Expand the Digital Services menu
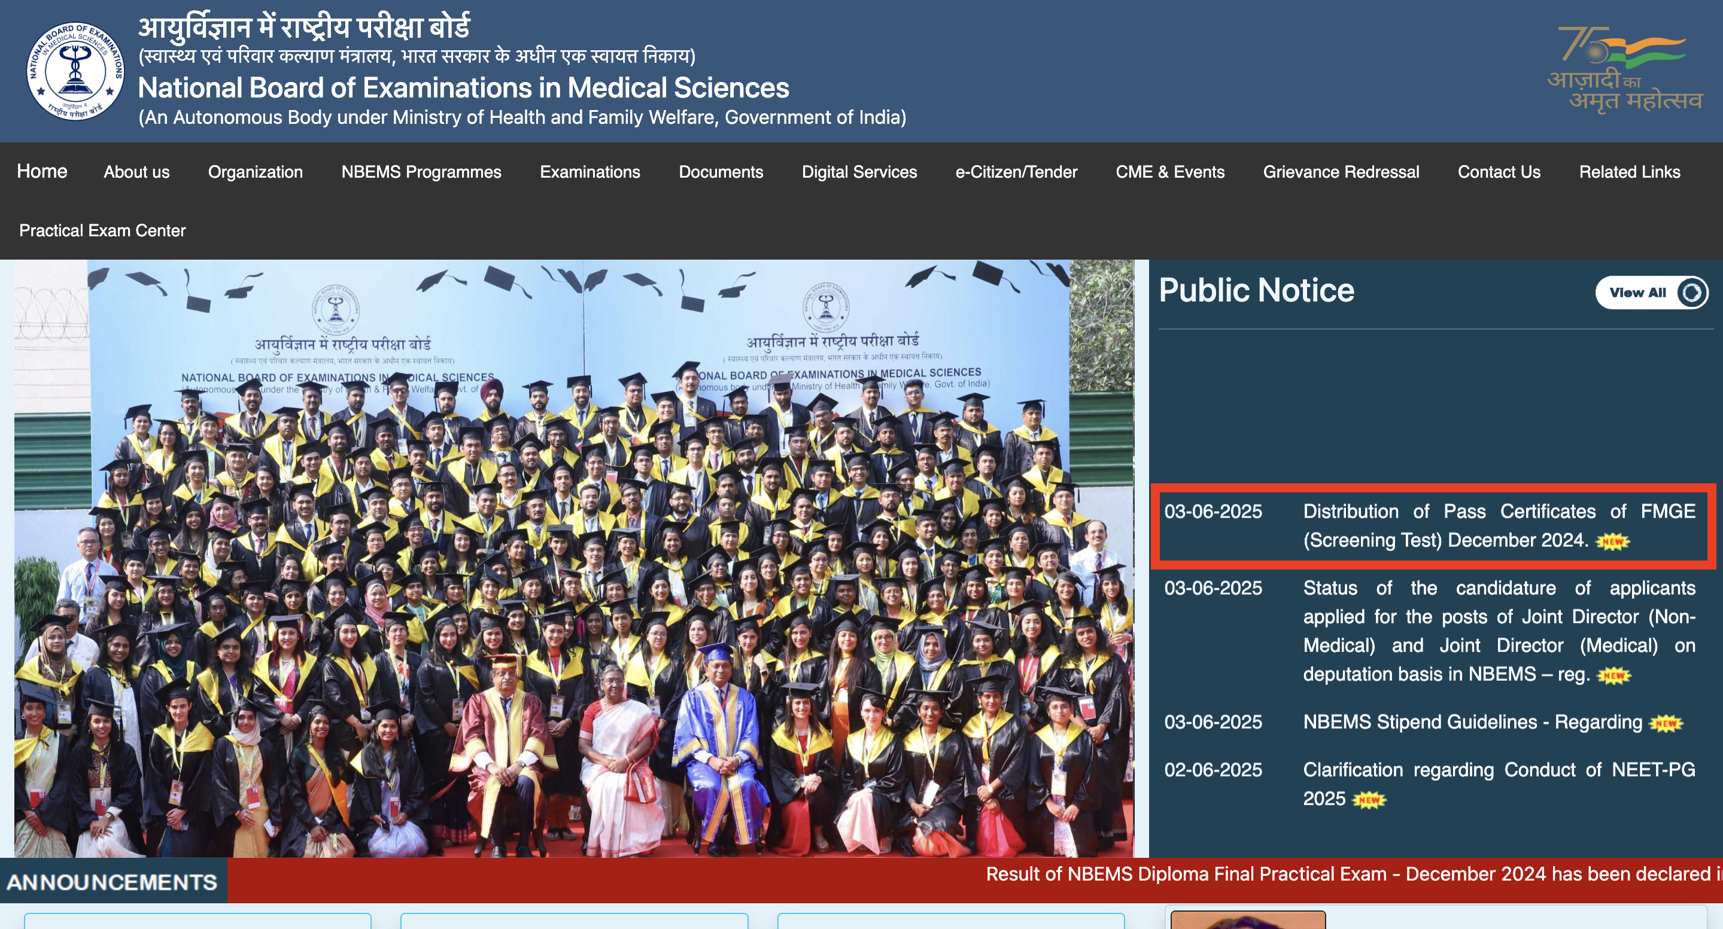Viewport: 1723px width, 929px height. [x=859, y=172]
